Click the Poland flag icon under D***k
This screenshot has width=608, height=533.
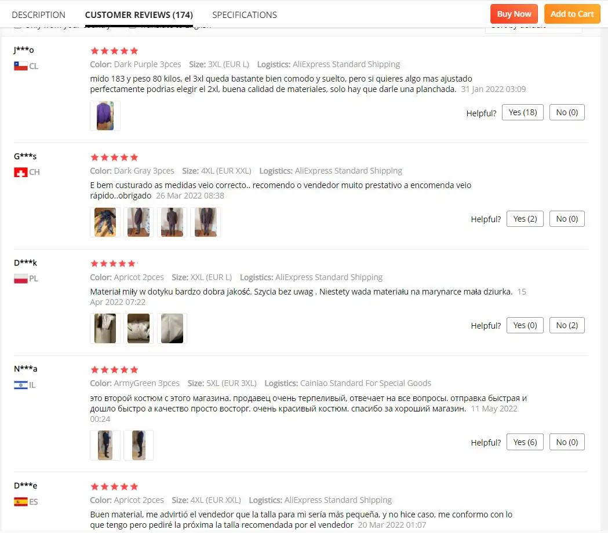20,279
